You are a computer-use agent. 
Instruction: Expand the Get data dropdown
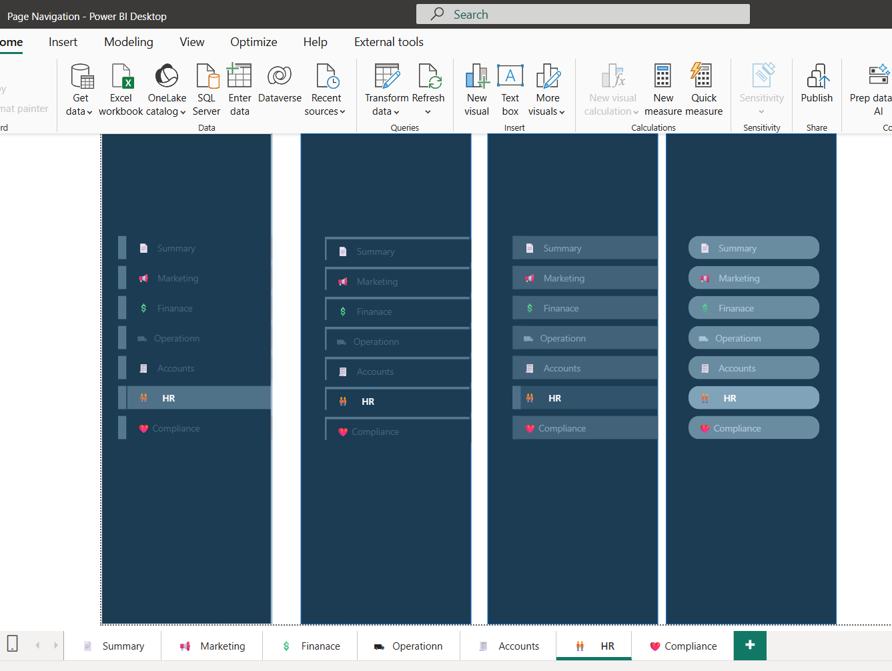[79, 111]
